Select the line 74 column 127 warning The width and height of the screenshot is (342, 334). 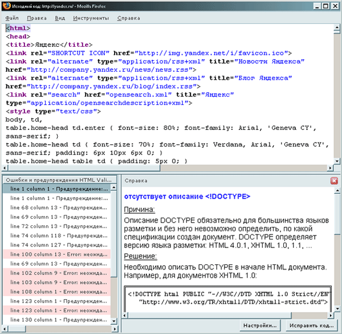57,245
